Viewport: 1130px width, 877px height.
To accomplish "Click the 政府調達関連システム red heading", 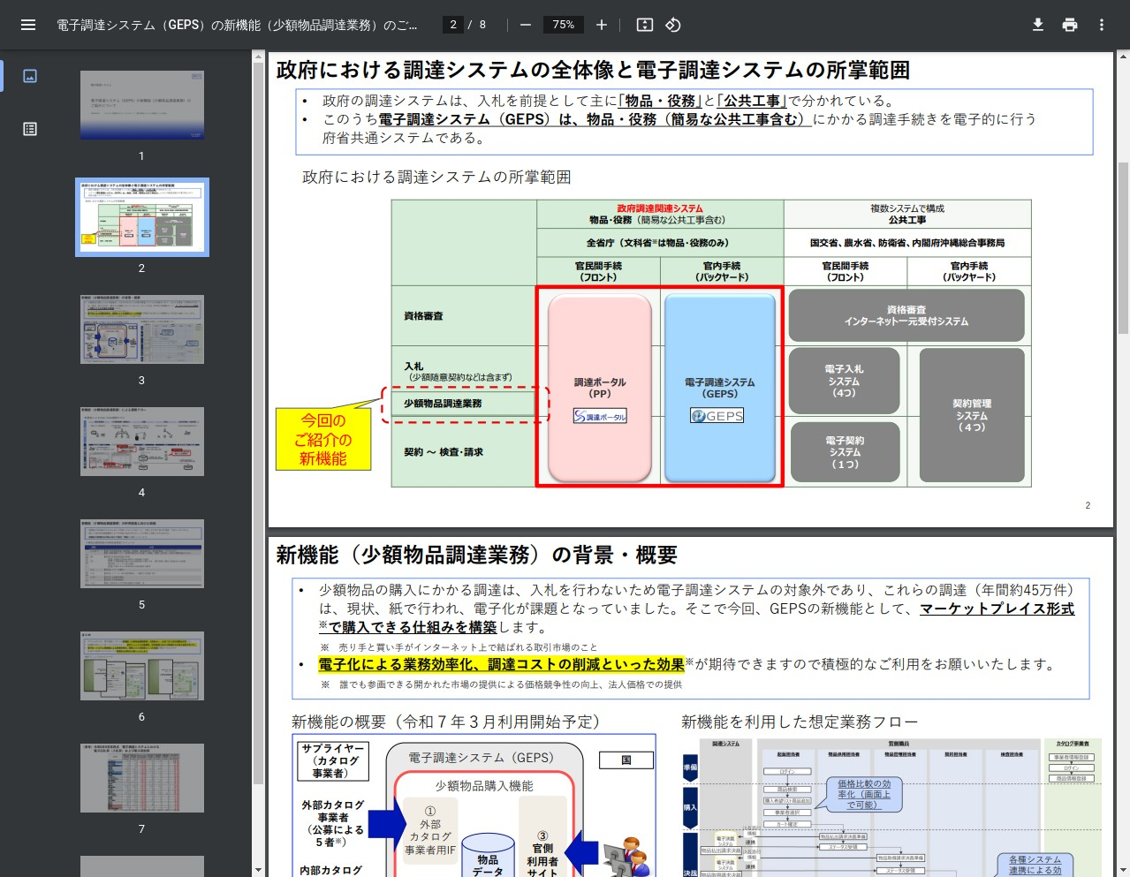I will [660, 208].
